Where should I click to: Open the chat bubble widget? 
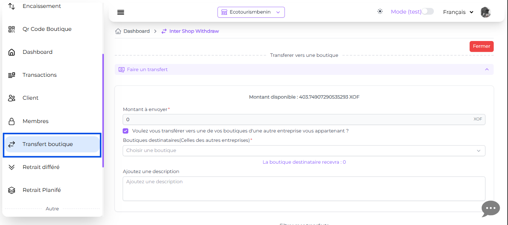491,208
